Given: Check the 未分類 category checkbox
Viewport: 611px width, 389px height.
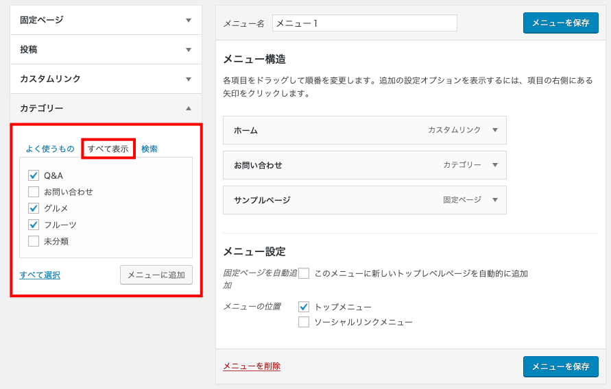Looking at the screenshot, I should click(34, 241).
